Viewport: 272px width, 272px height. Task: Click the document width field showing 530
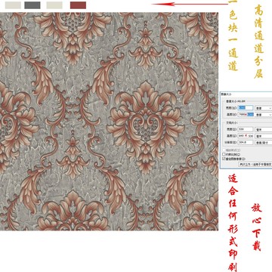click(x=246, y=129)
